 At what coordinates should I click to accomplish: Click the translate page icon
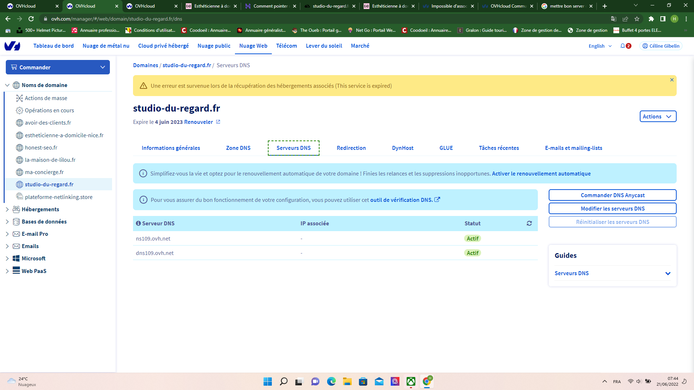614,19
